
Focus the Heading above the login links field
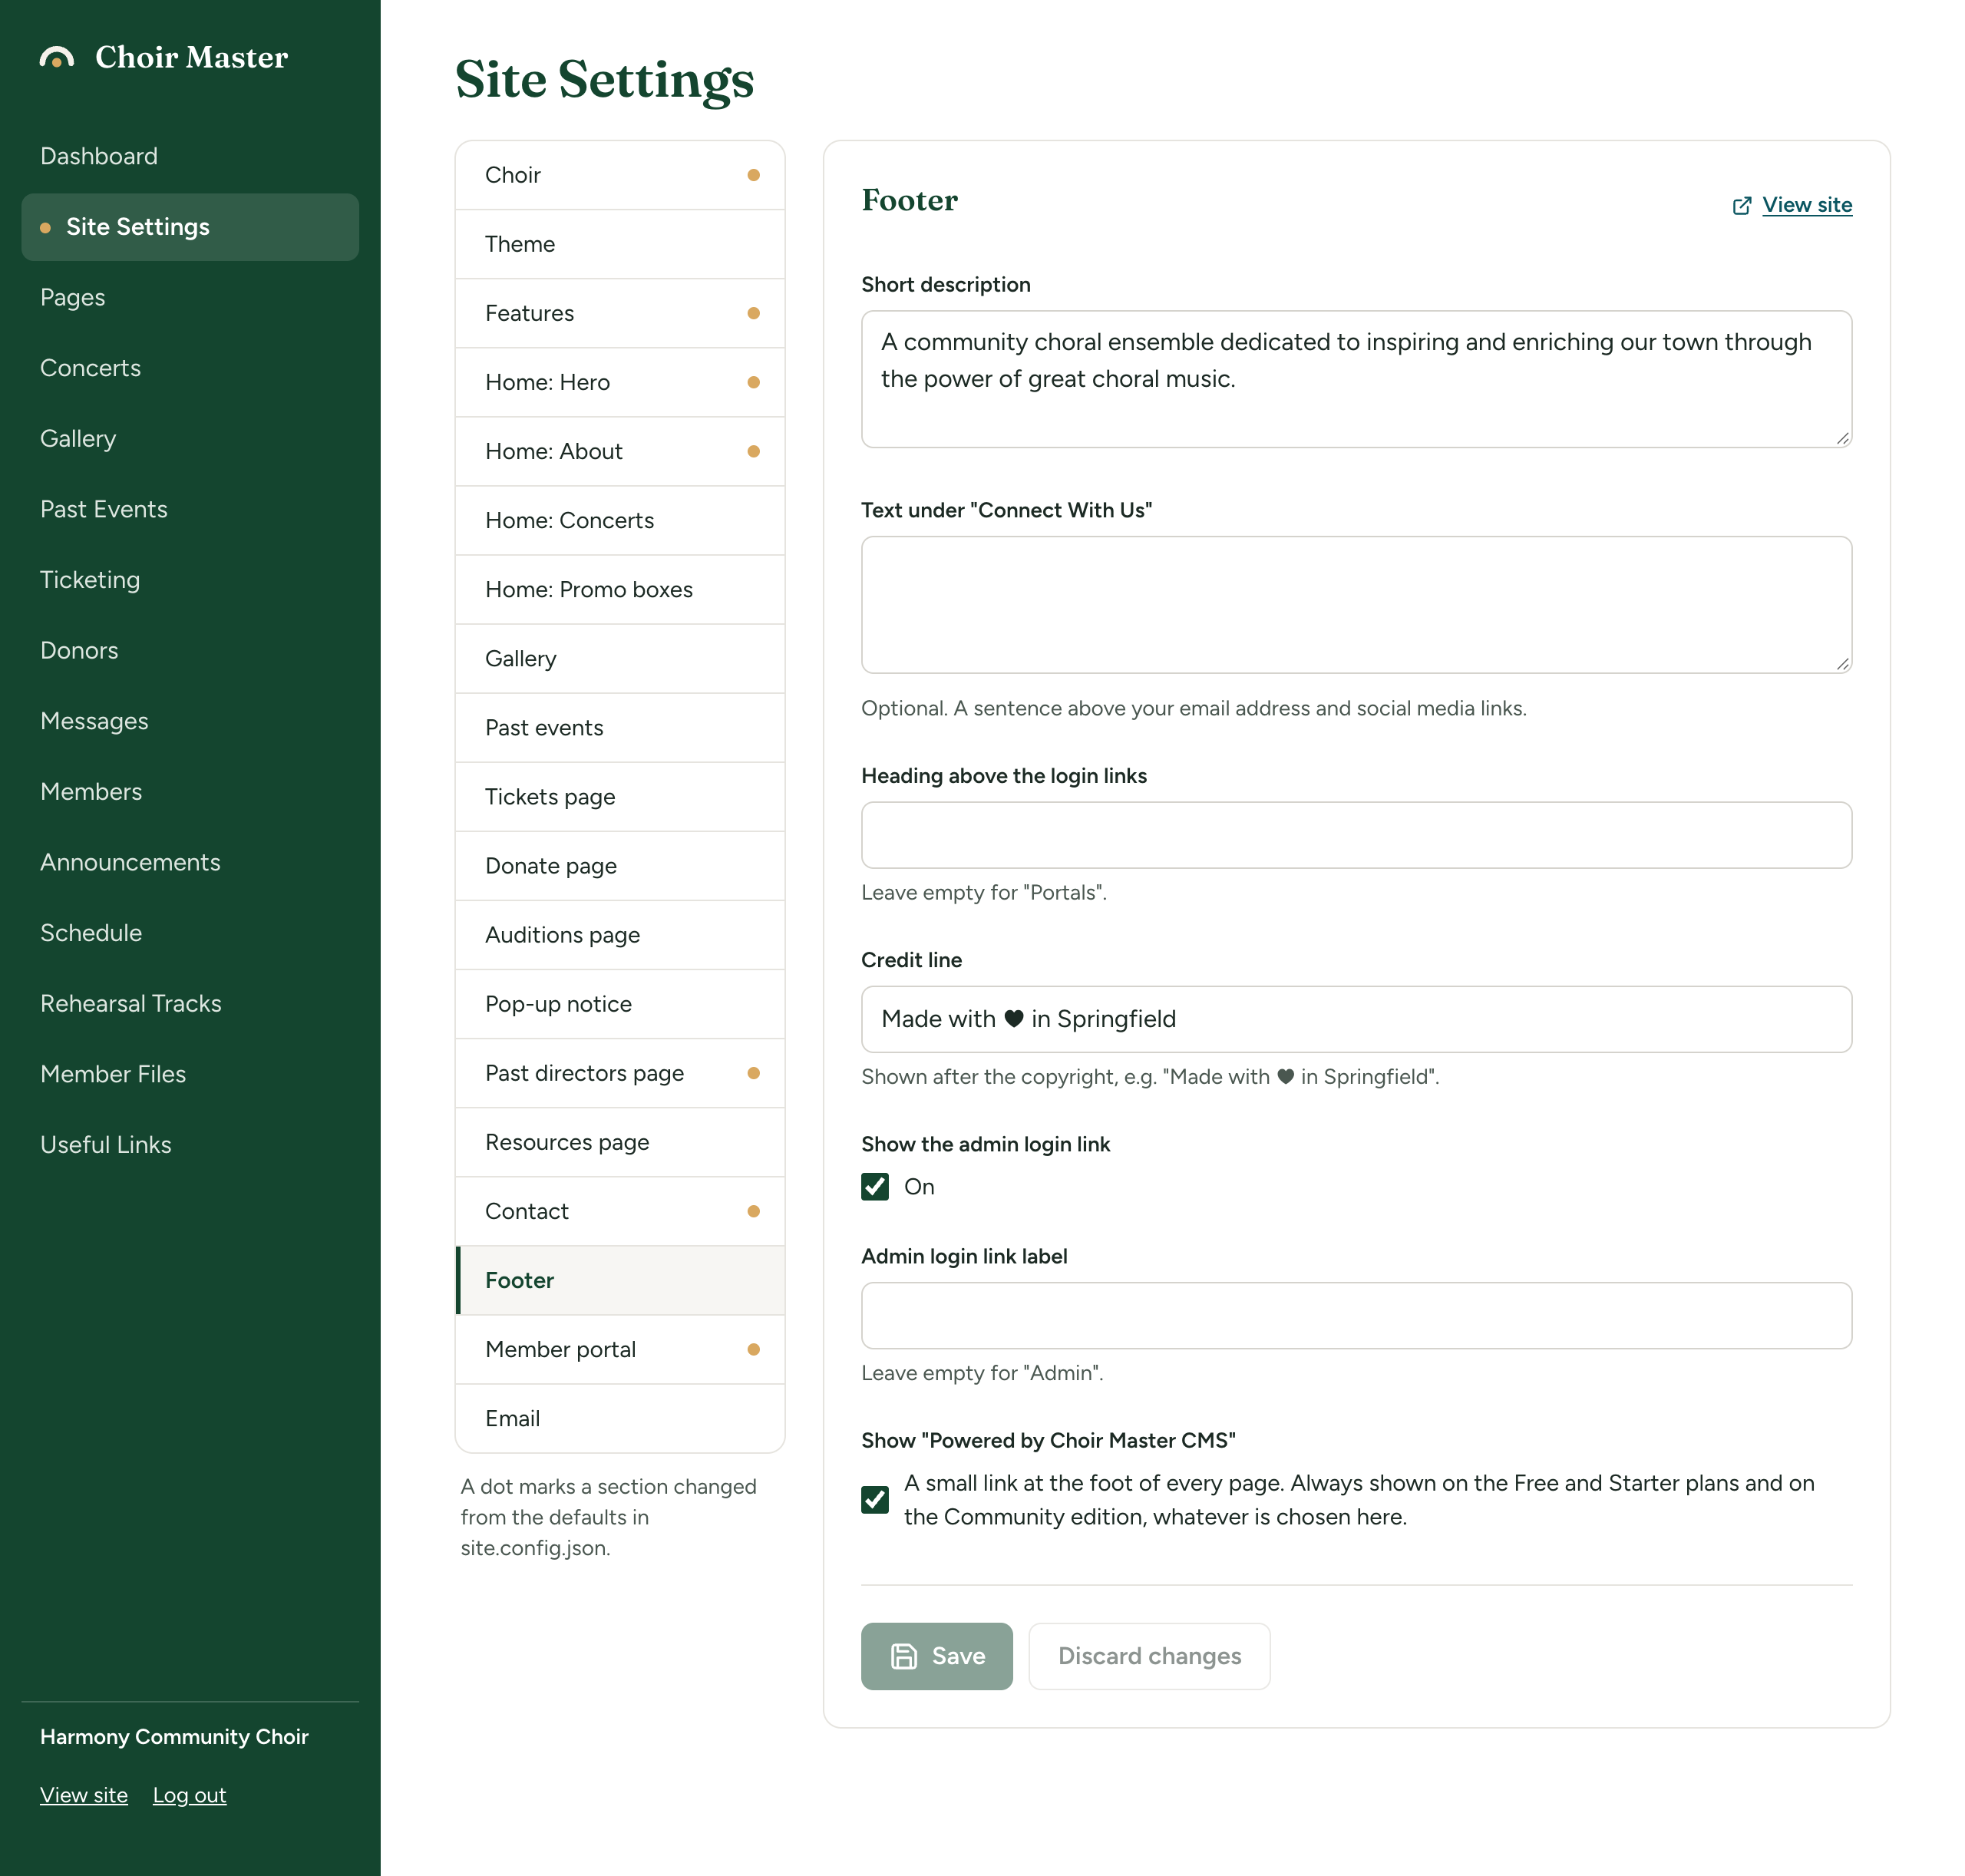1356,835
